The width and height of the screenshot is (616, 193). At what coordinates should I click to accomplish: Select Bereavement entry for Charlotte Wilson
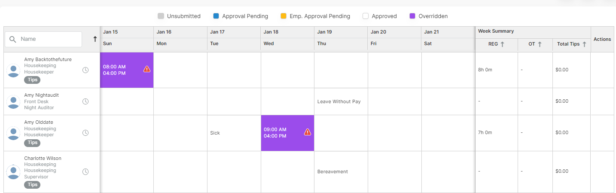tap(332, 172)
